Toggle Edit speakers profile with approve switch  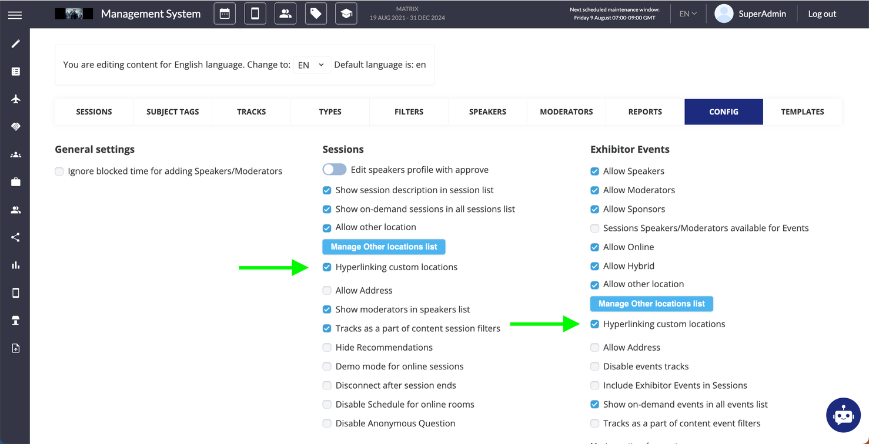(x=335, y=170)
